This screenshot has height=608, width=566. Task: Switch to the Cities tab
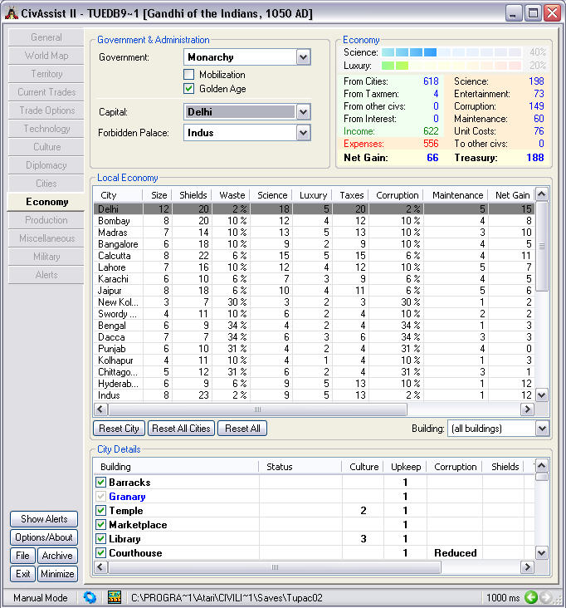[x=46, y=184]
